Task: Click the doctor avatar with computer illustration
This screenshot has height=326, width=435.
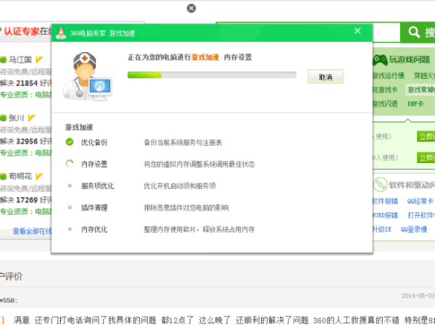Action: tap(87, 75)
